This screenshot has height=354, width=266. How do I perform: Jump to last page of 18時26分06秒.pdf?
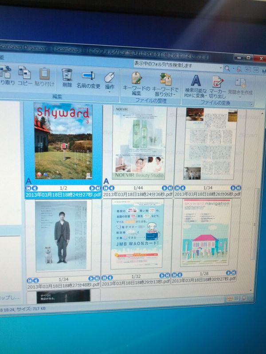(239, 188)
